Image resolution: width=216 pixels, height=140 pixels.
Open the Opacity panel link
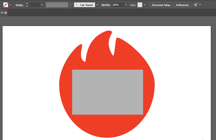[x=105, y=5]
